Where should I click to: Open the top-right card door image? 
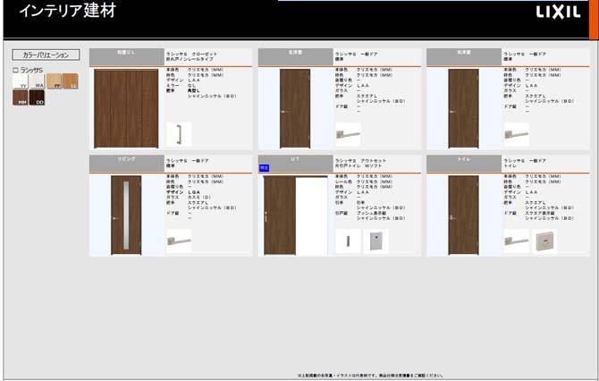point(463,108)
